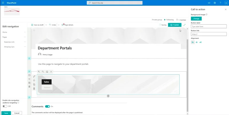The width and height of the screenshot is (229, 115).
Task: Open the dropdown arrow beside Undo
Action: 59,25
